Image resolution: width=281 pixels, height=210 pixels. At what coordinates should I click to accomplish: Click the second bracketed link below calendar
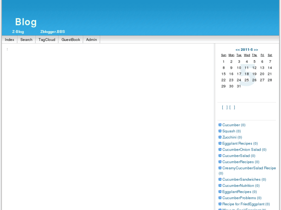[x=232, y=107]
